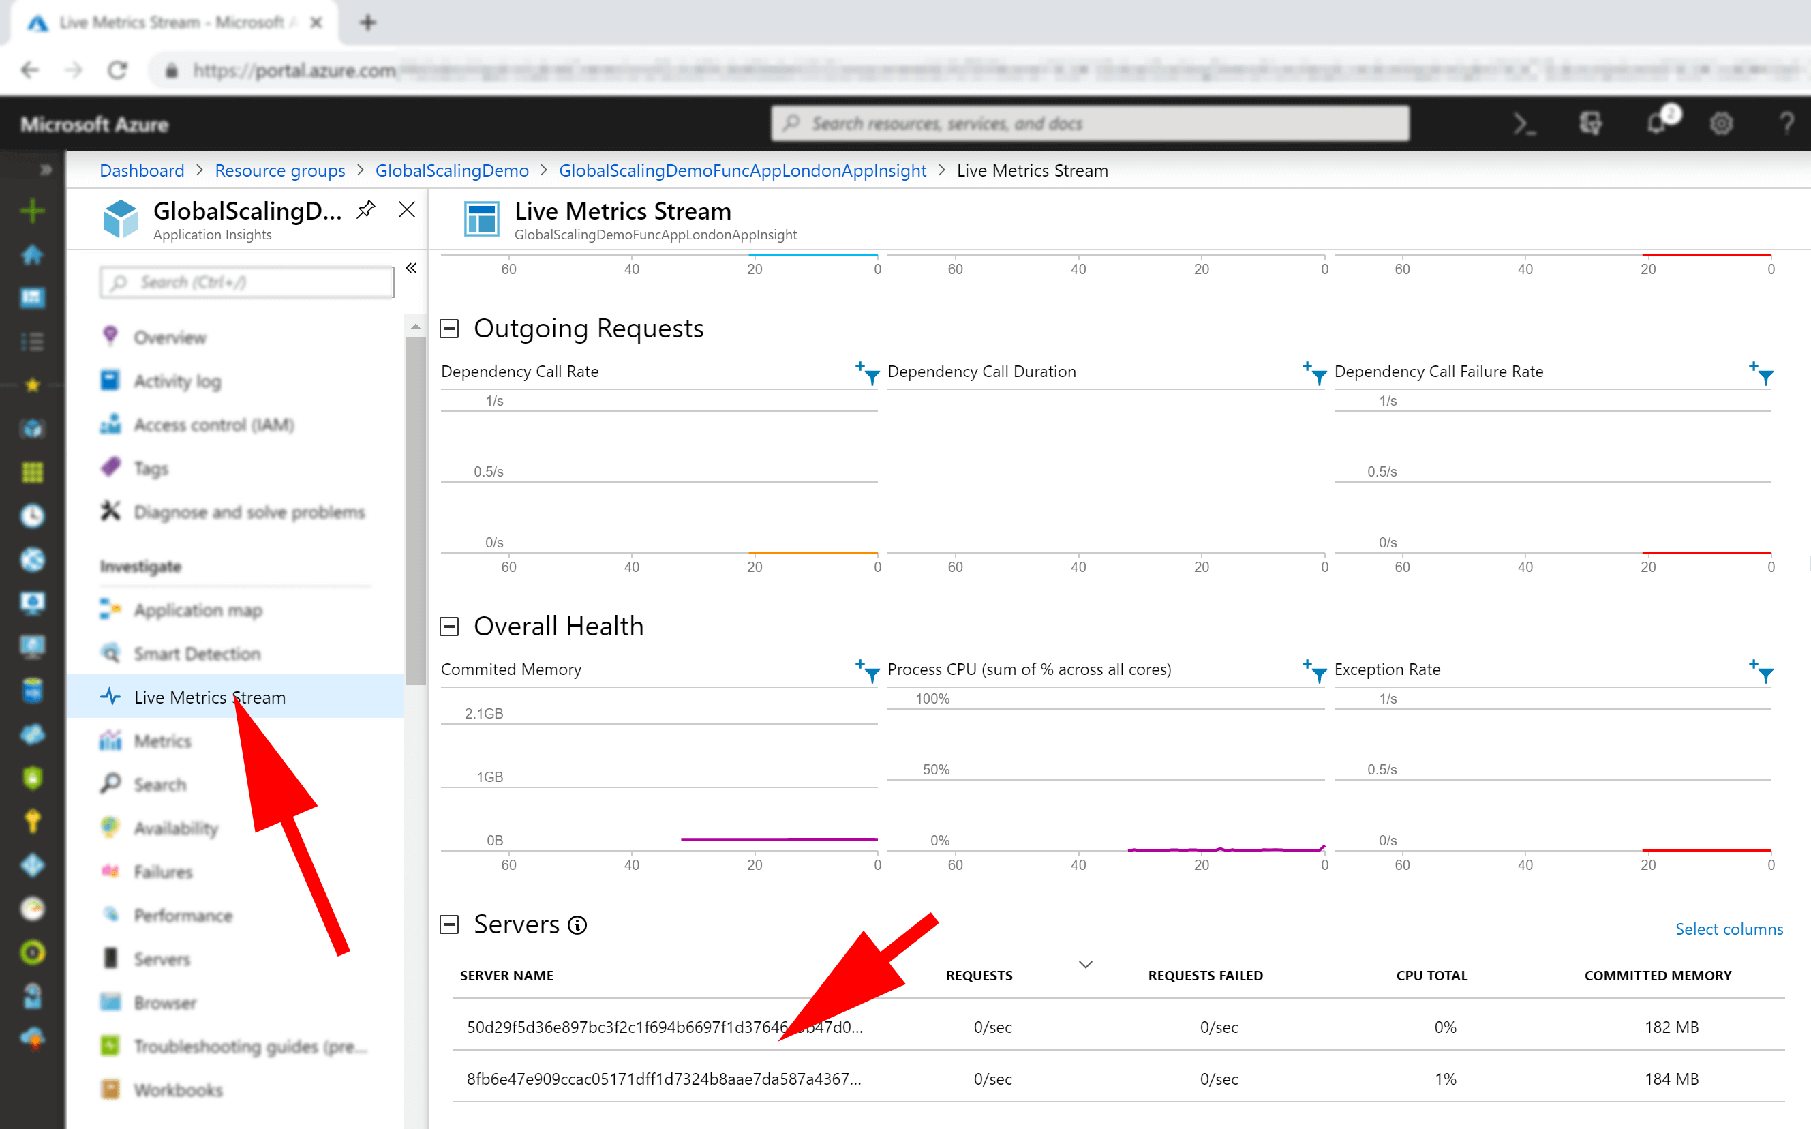This screenshot has height=1129, width=1811.
Task: Select server row starting 8fb6e47e909ccac
Action: pos(1118,1079)
